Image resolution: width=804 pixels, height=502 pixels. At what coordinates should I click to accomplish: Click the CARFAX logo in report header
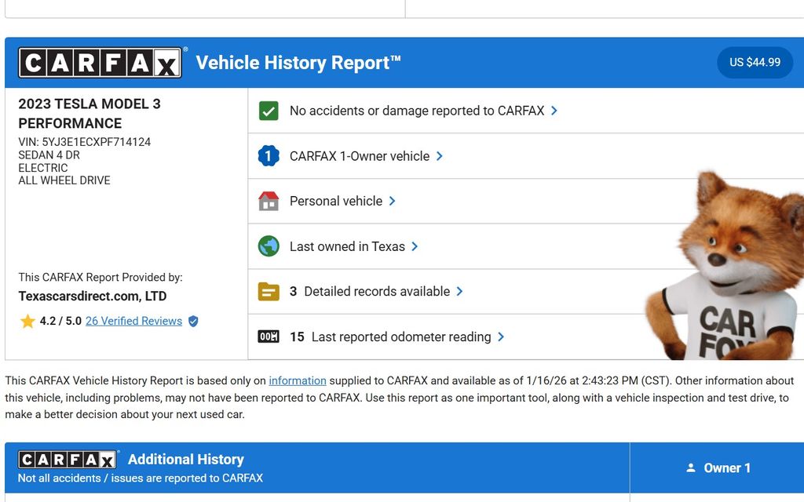pyautogui.click(x=100, y=63)
